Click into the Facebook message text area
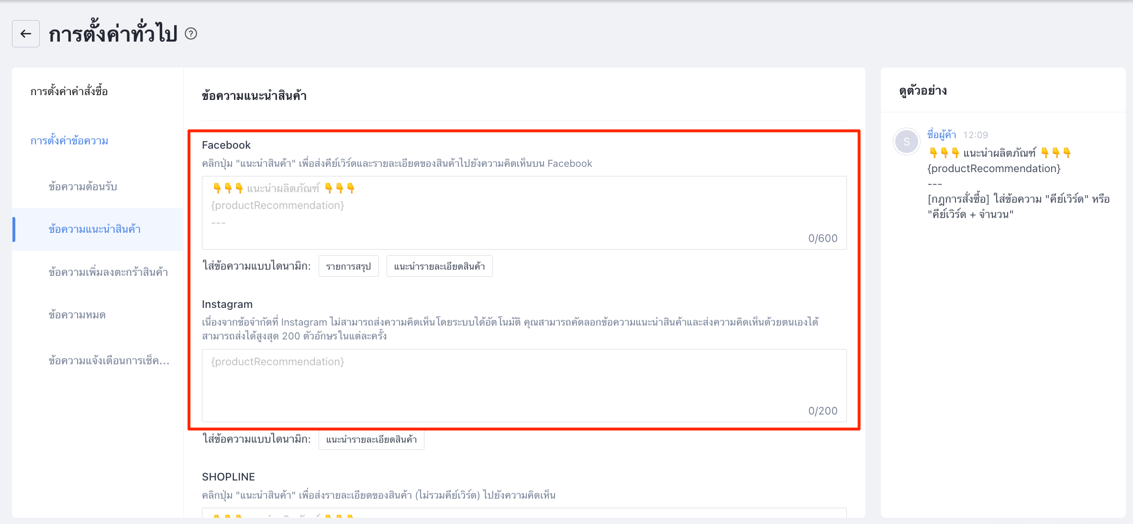 pos(524,213)
